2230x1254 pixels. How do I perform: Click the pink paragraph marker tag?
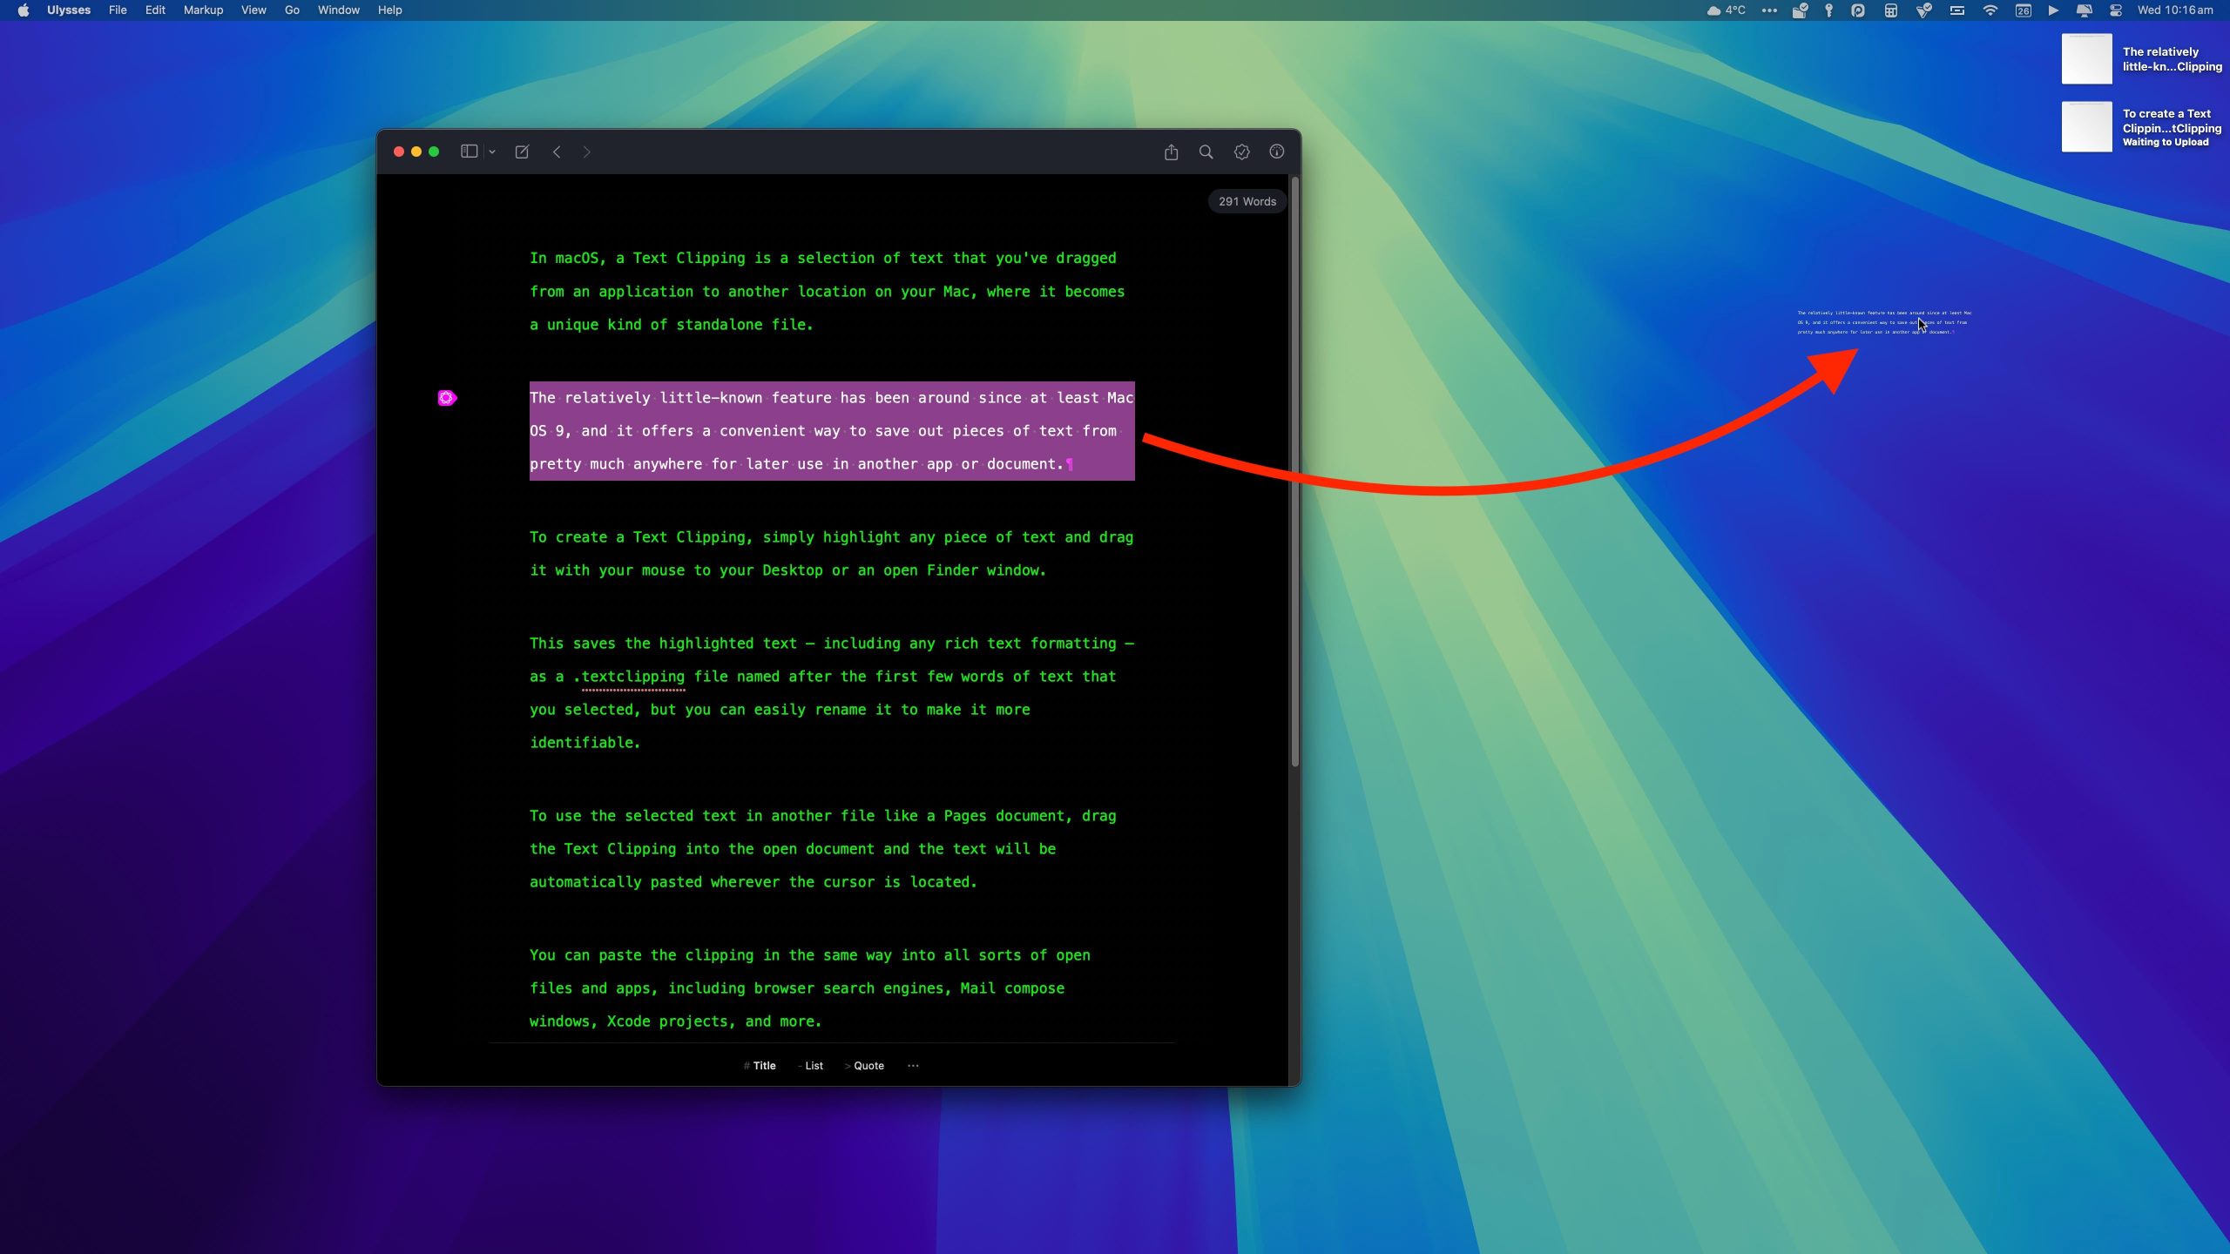pos(447,398)
